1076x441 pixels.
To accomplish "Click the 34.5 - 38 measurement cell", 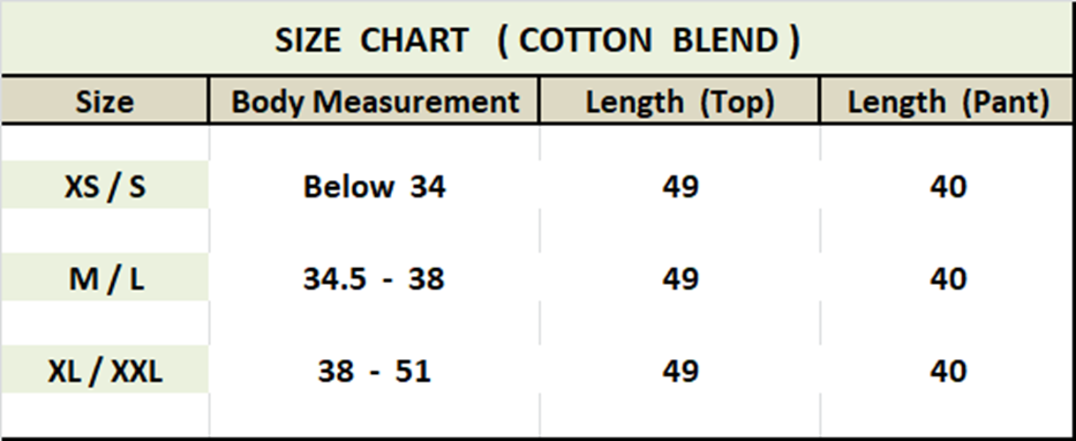I will coord(374,278).
